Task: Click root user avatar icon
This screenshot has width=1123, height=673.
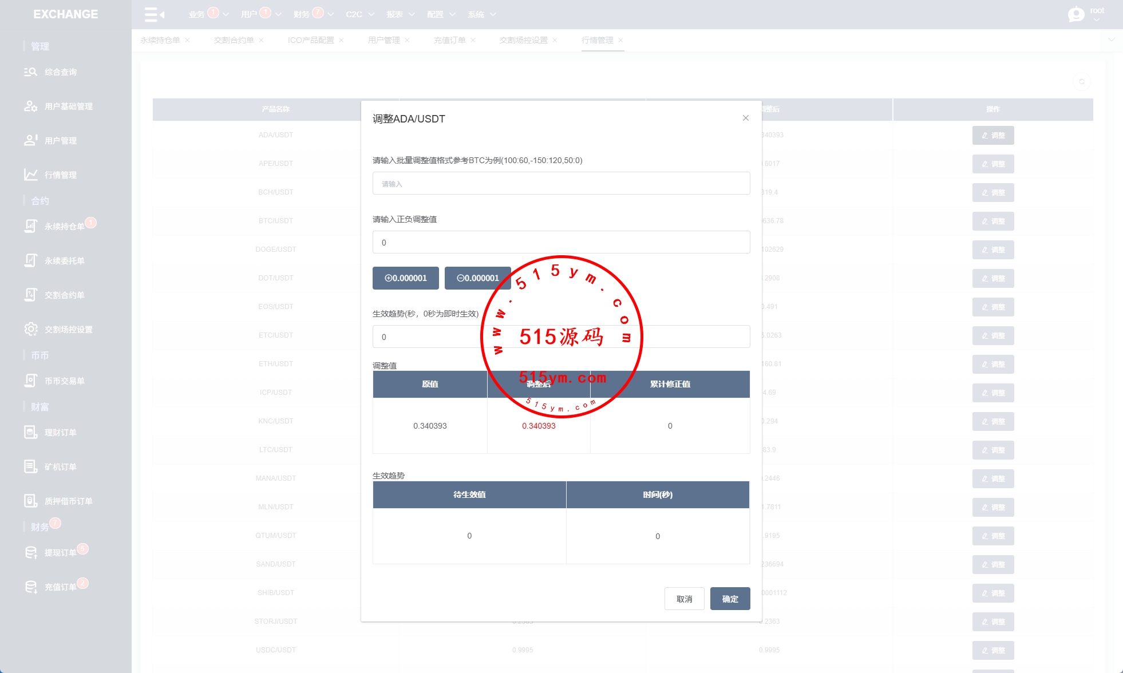Action: (x=1075, y=14)
